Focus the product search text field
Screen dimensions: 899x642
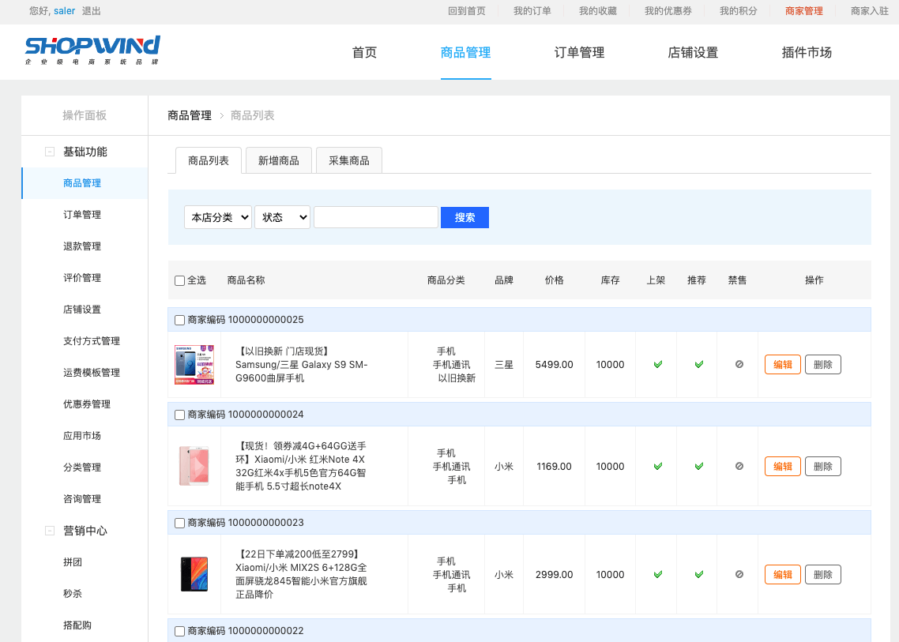[376, 217]
